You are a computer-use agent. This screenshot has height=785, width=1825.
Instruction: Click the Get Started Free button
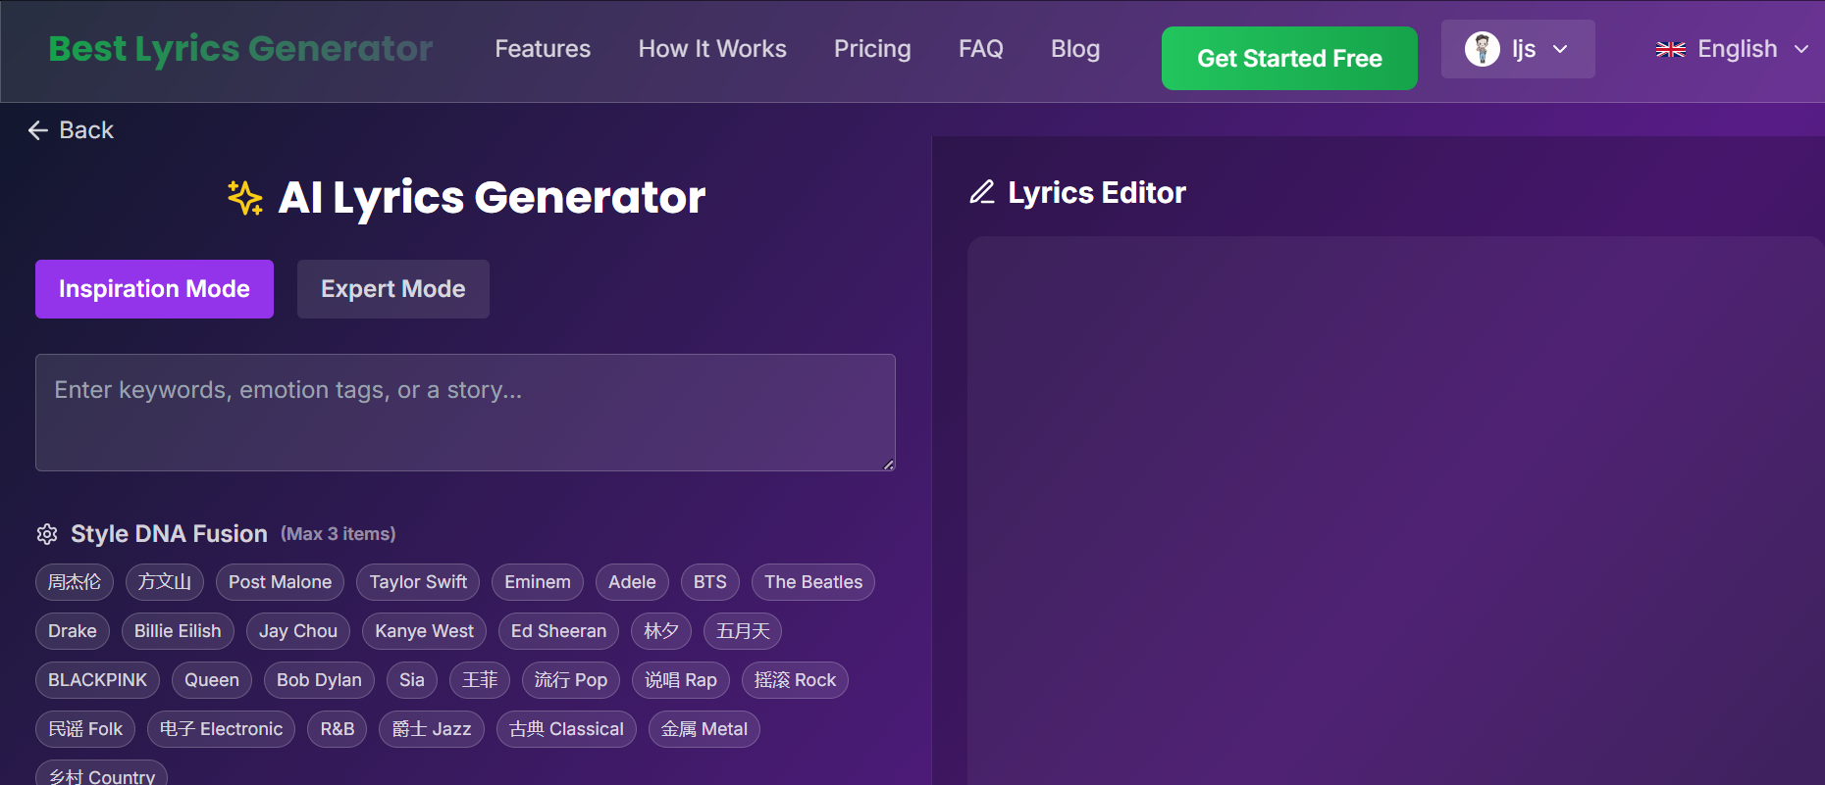click(1289, 59)
